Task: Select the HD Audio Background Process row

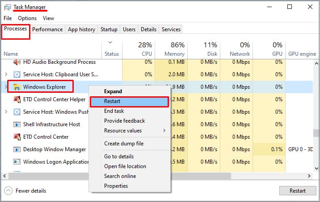Action: 157,62
